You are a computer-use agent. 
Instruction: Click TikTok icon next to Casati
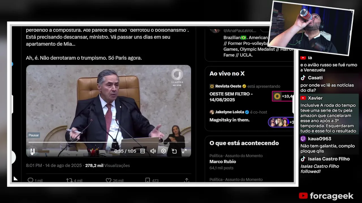303,78
